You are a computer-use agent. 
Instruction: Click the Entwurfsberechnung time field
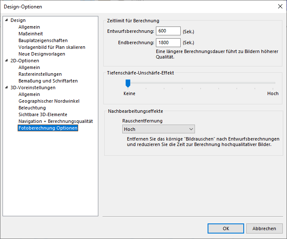pos(168,31)
